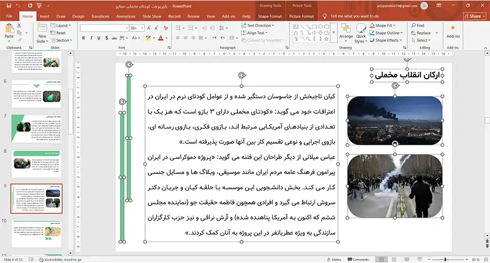Click the account email address

click(397, 6)
